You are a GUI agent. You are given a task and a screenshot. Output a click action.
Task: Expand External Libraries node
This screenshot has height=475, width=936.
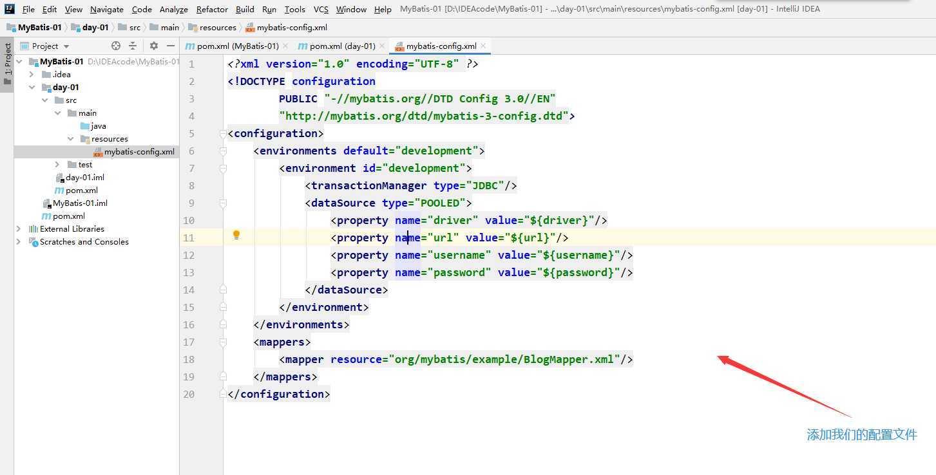[x=19, y=229]
